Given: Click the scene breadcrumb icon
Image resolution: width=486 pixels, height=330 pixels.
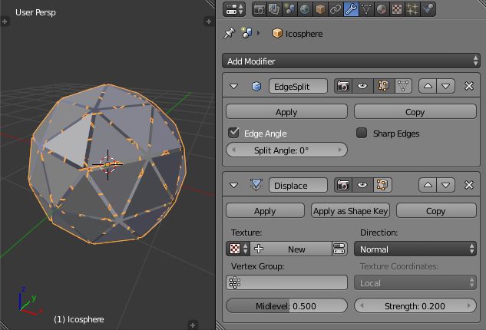Looking at the screenshot, I should coord(246,33).
